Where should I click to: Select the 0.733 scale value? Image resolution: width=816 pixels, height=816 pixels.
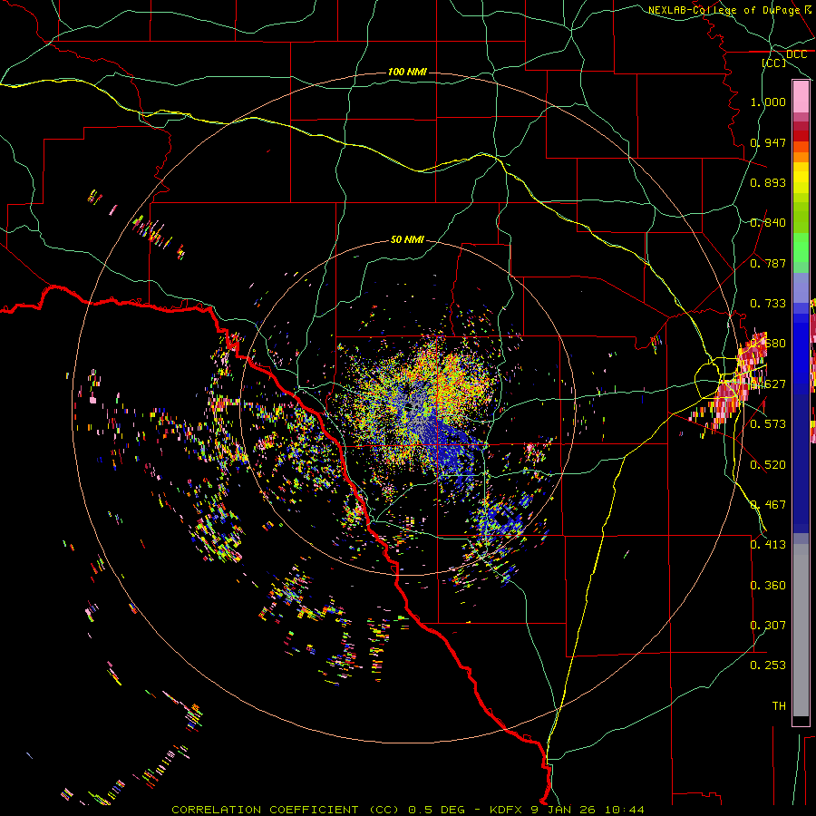(x=768, y=304)
